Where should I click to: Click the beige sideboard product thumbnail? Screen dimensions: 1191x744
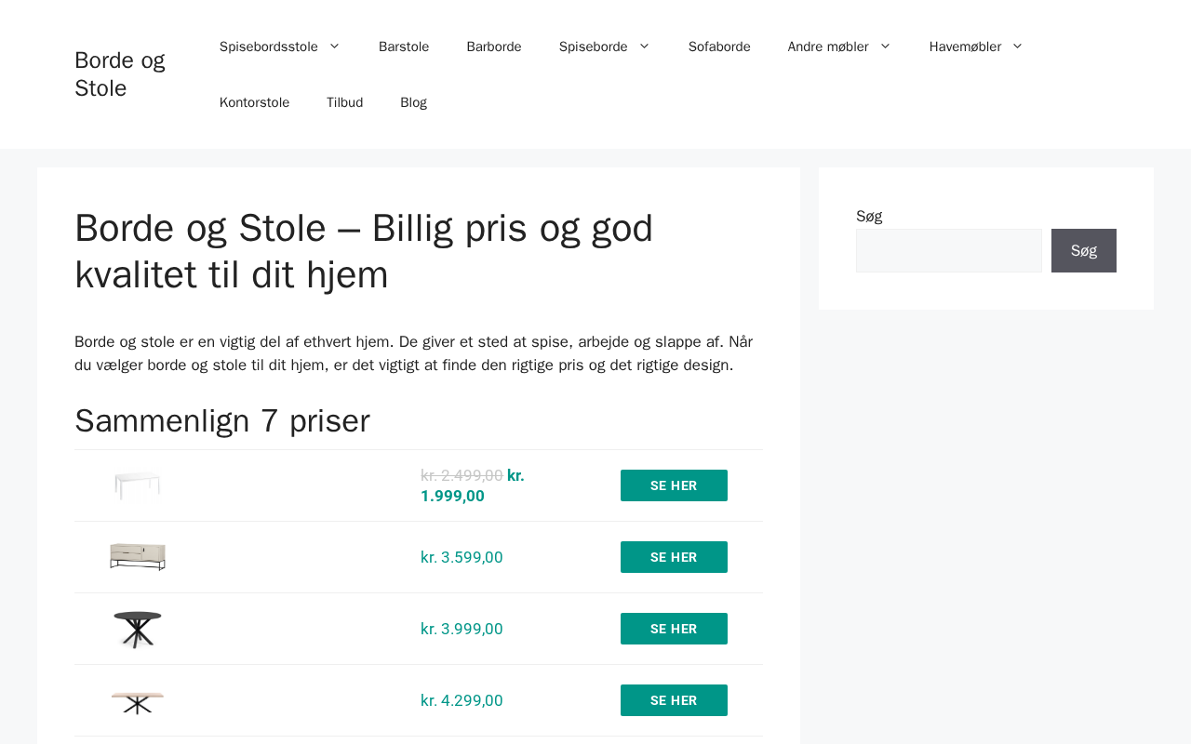138,557
